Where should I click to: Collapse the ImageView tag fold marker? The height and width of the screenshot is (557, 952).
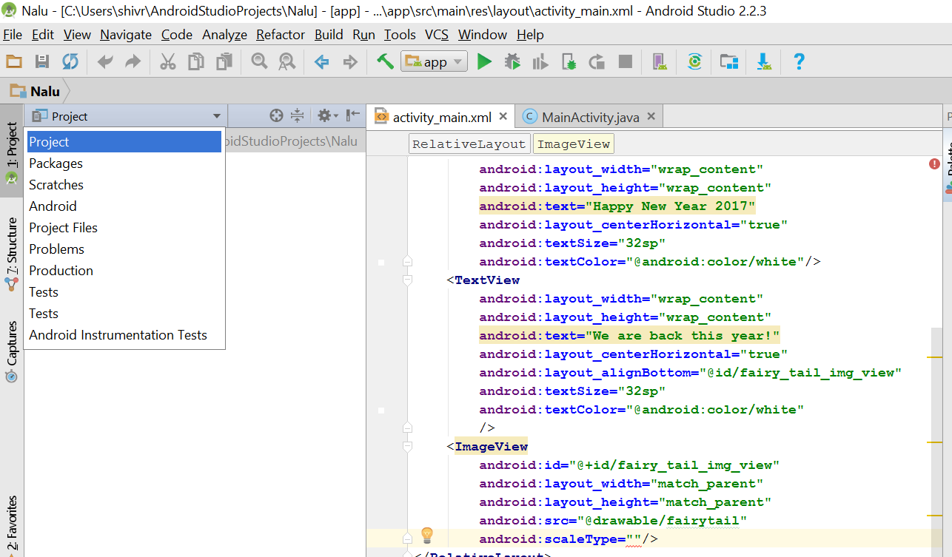(x=406, y=447)
